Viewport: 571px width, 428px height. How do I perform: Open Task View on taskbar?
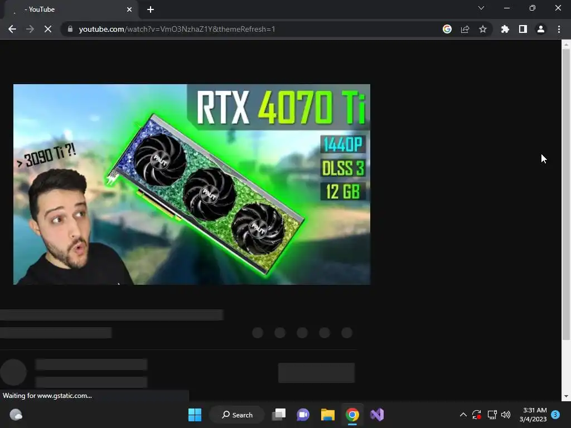[279, 415]
